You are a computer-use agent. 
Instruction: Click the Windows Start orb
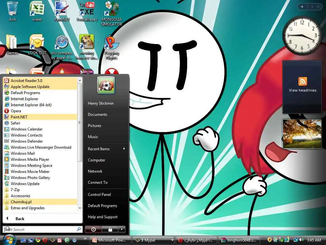coord(9,240)
